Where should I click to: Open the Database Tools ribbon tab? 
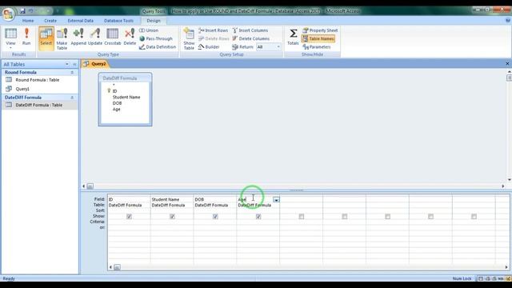[118, 21]
